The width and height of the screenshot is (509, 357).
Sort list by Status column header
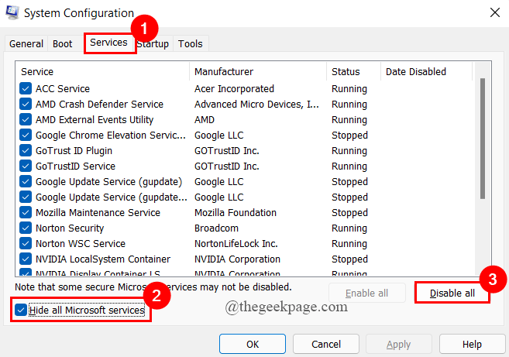coord(353,72)
